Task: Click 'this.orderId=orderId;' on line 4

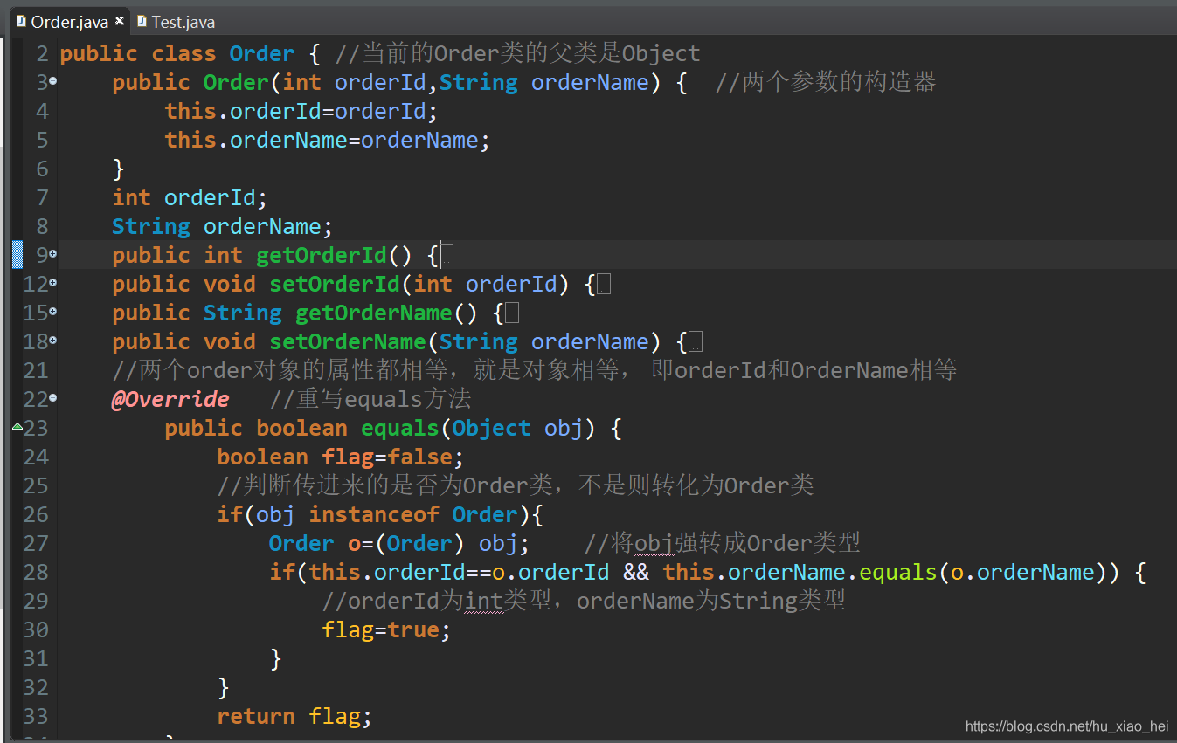Action: pyautogui.click(x=301, y=111)
